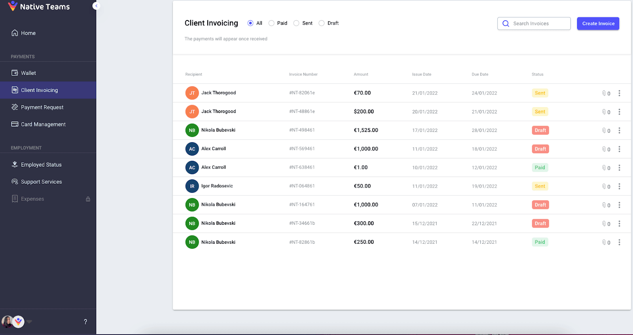Click the Paid status badge for #NT-638461
Image resolution: width=633 pixels, height=335 pixels.
point(540,167)
